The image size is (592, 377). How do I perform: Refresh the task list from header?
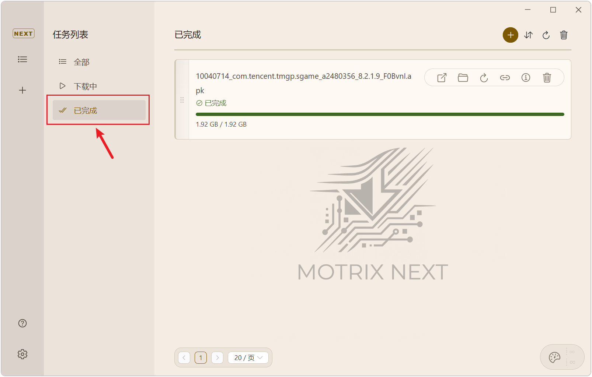[546, 35]
